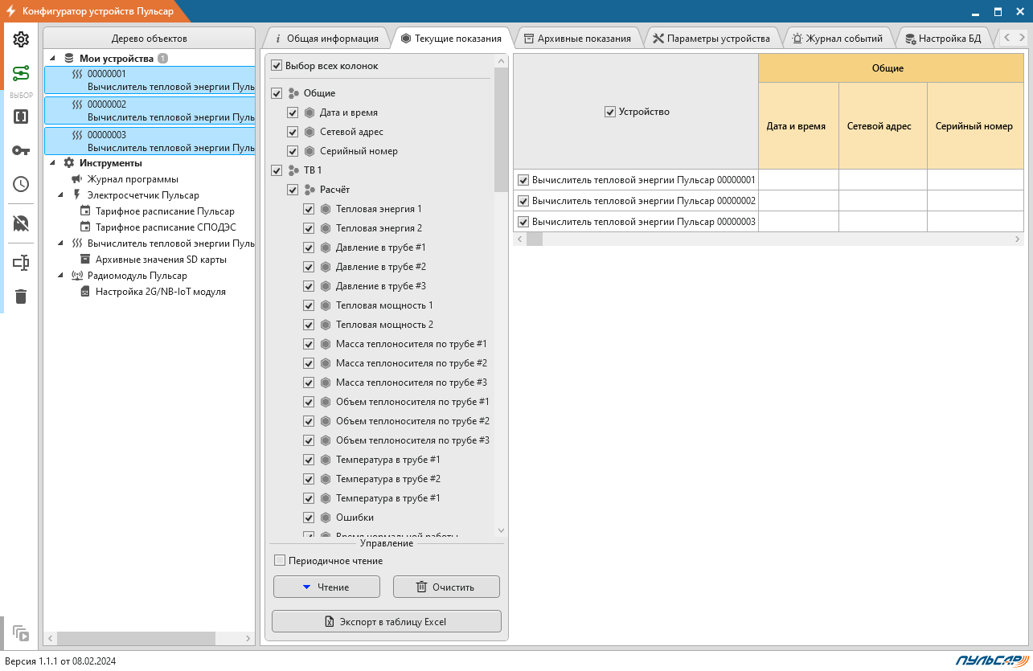Image resolution: width=1033 pixels, height=671 pixels.
Task: Enable Периодичное чтение checkbox
Action: click(280, 561)
